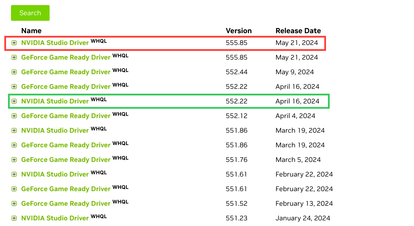Expand the Game Ready Driver 551.76 row
Image resolution: width=414 pixels, height=226 pixels.
pyautogui.click(x=14, y=160)
